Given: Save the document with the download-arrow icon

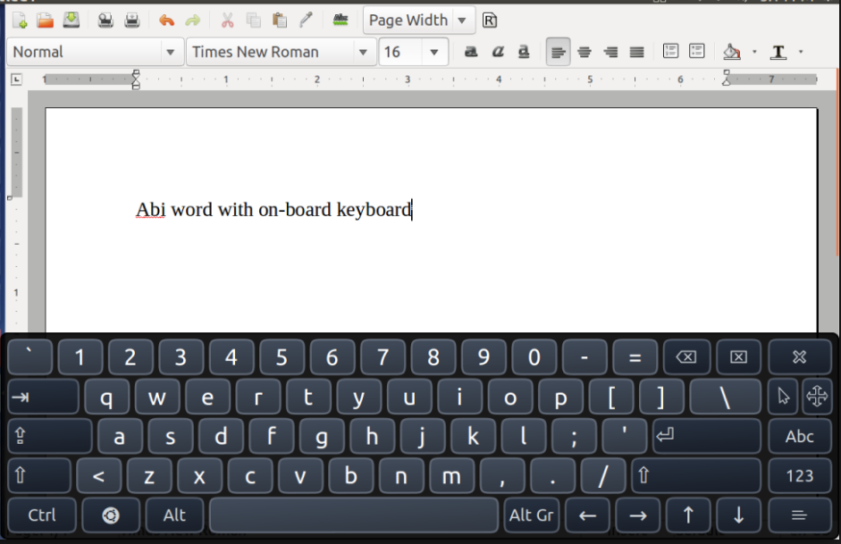Looking at the screenshot, I should (71, 21).
